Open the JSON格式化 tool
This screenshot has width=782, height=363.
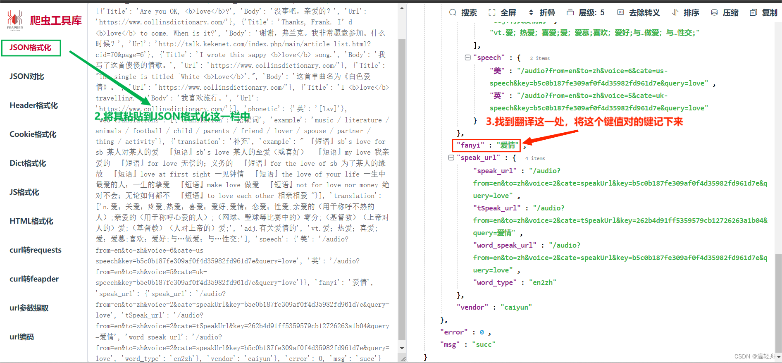coord(31,48)
